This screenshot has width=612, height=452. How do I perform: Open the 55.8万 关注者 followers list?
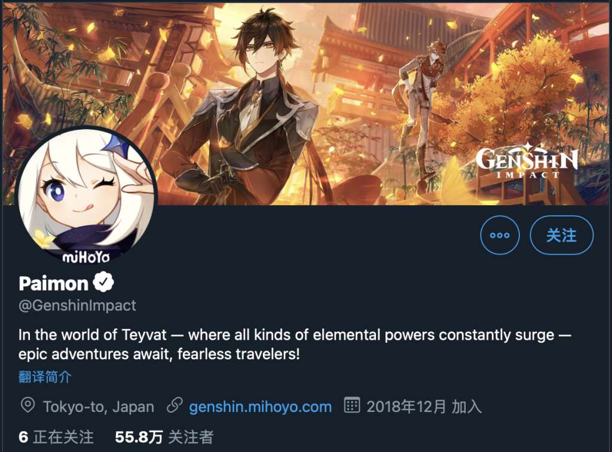[164, 437]
